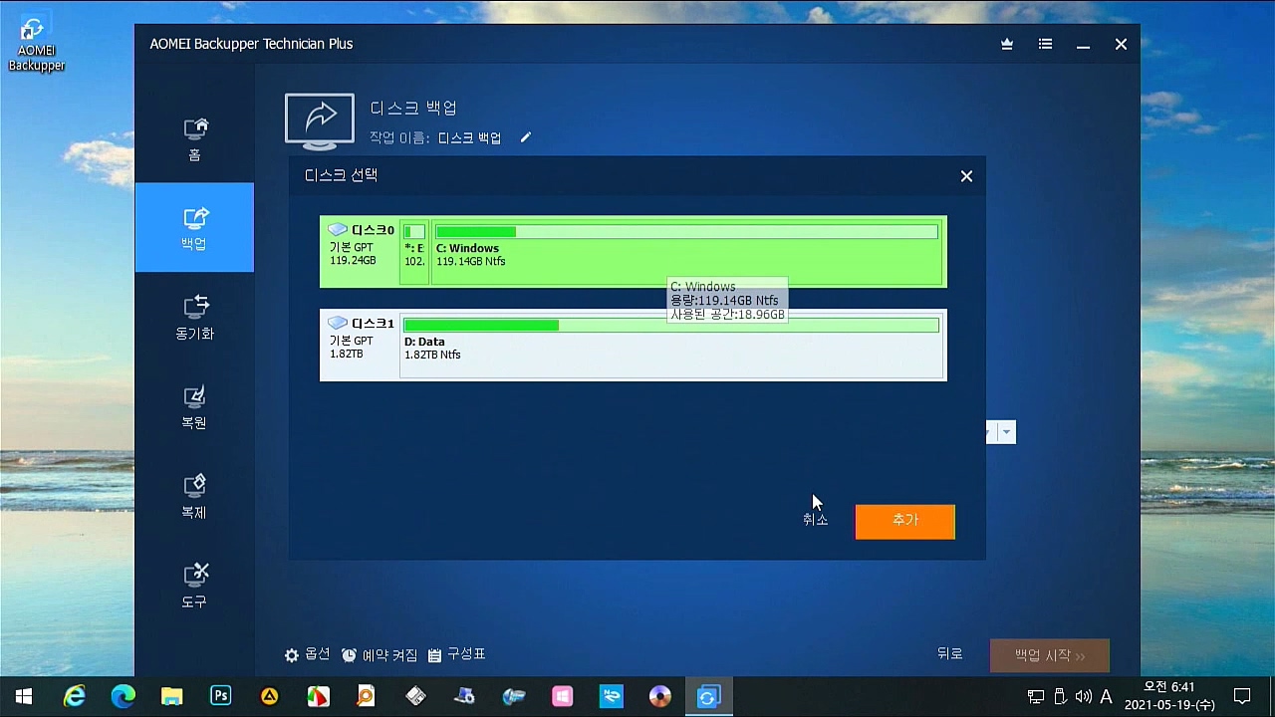The height and width of the screenshot is (717, 1275).
Task: Launch Microsoft Edge from taskbar
Action: pyautogui.click(x=123, y=696)
